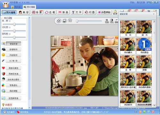The height and width of the screenshot is (115, 160).
Task: Click the 换背景 icon above the canvas
Action: coord(107,21)
